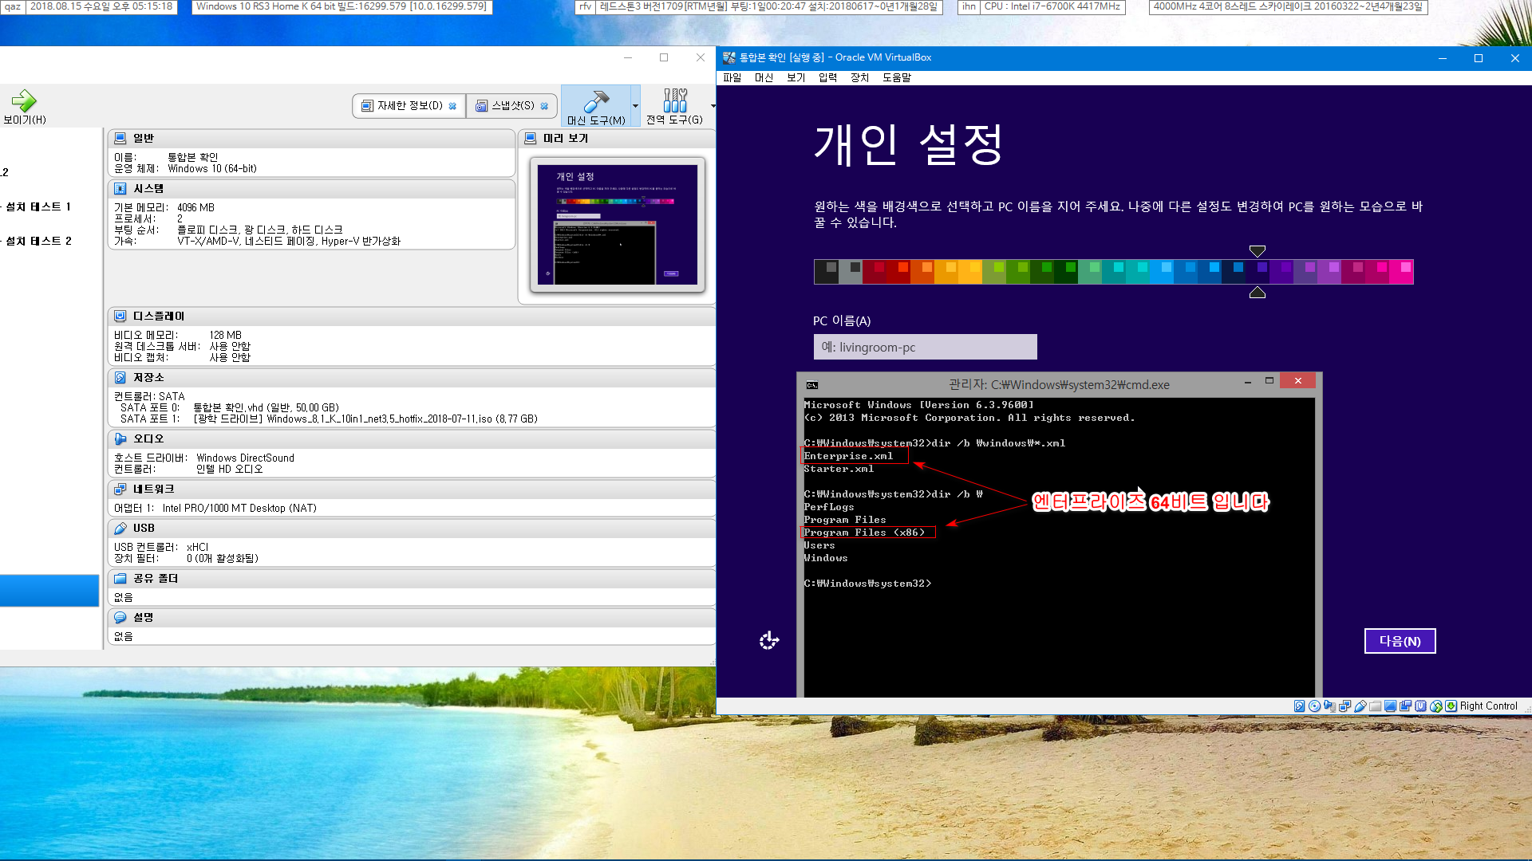Click the display monitor status icon
Viewport: 1532px width, 861px height.
(x=1390, y=706)
